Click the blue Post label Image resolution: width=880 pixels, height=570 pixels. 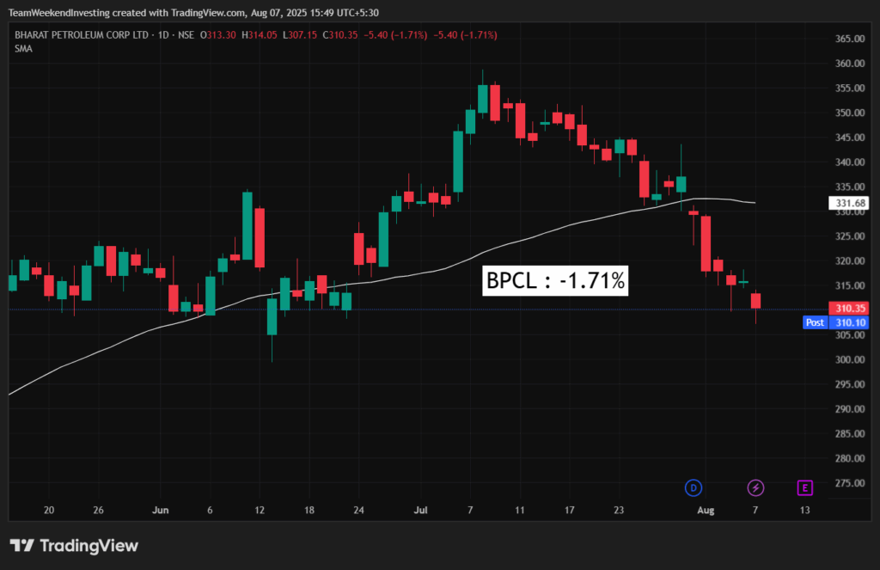click(815, 322)
